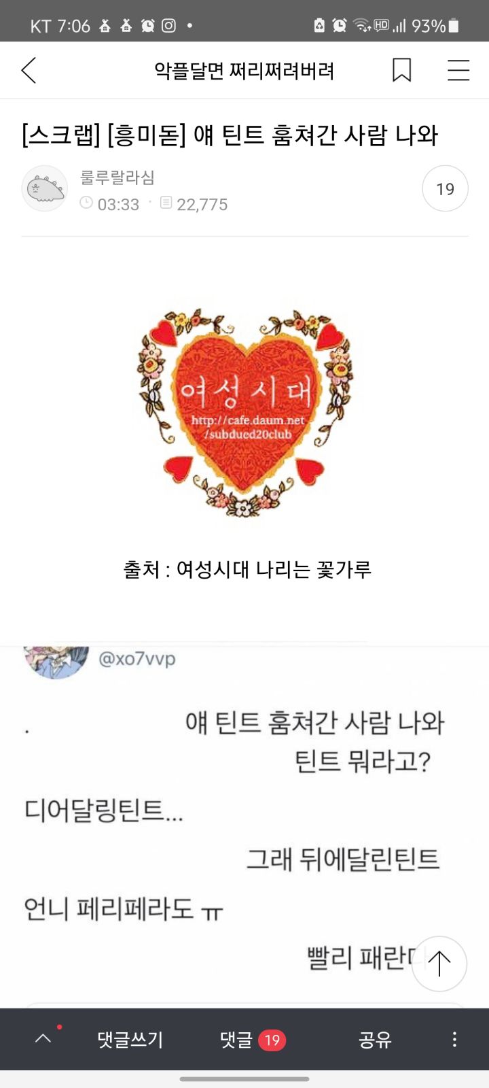The height and width of the screenshot is (1088, 489).
Task: Tap the view count 22,775 icon
Action: pyautogui.click(x=166, y=202)
